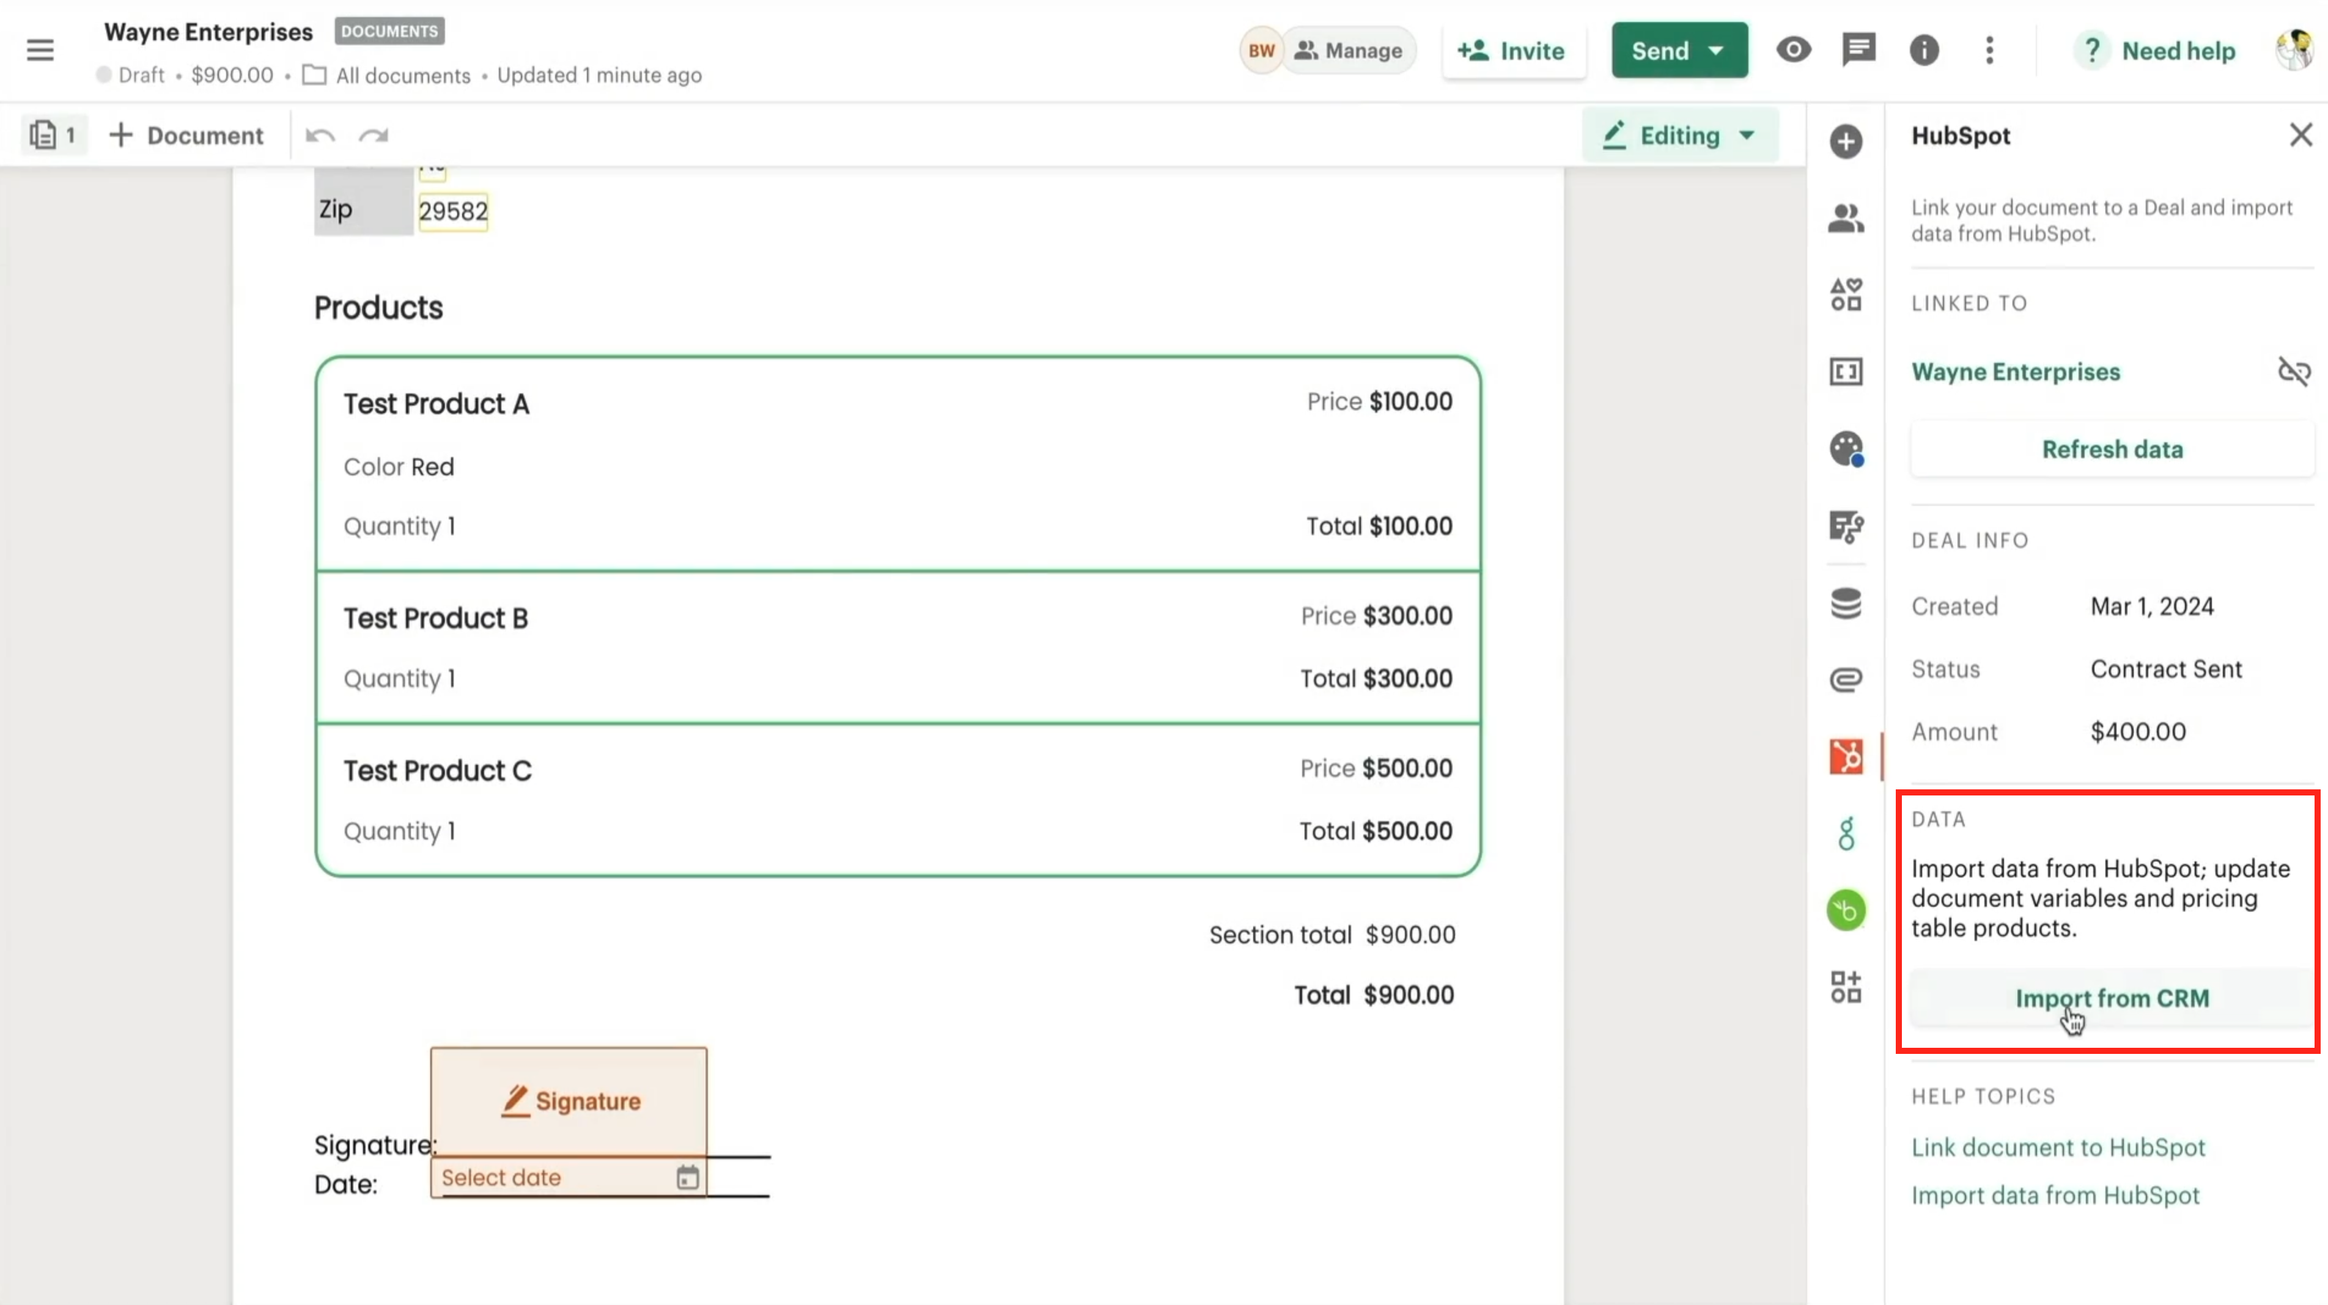The image size is (2328, 1305).
Task: Open the more options kebab menu
Action: (1989, 51)
